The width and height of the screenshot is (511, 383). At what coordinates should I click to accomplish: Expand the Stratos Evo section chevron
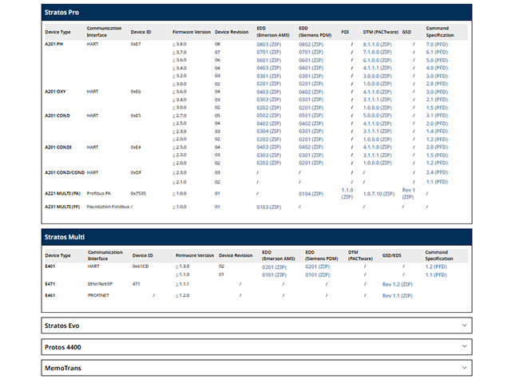point(464,326)
